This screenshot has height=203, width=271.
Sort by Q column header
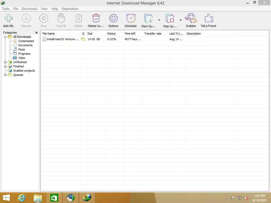click(83, 34)
